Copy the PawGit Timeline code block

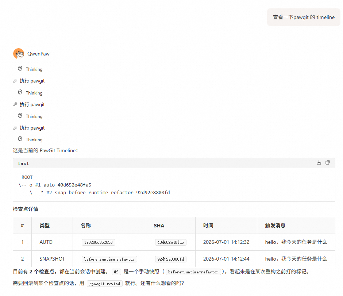point(327,162)
